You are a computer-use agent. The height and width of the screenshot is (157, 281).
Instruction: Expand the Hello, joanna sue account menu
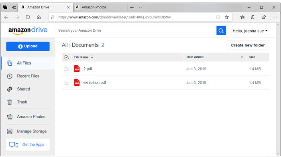pyautogui.click(x=250, y=31)
